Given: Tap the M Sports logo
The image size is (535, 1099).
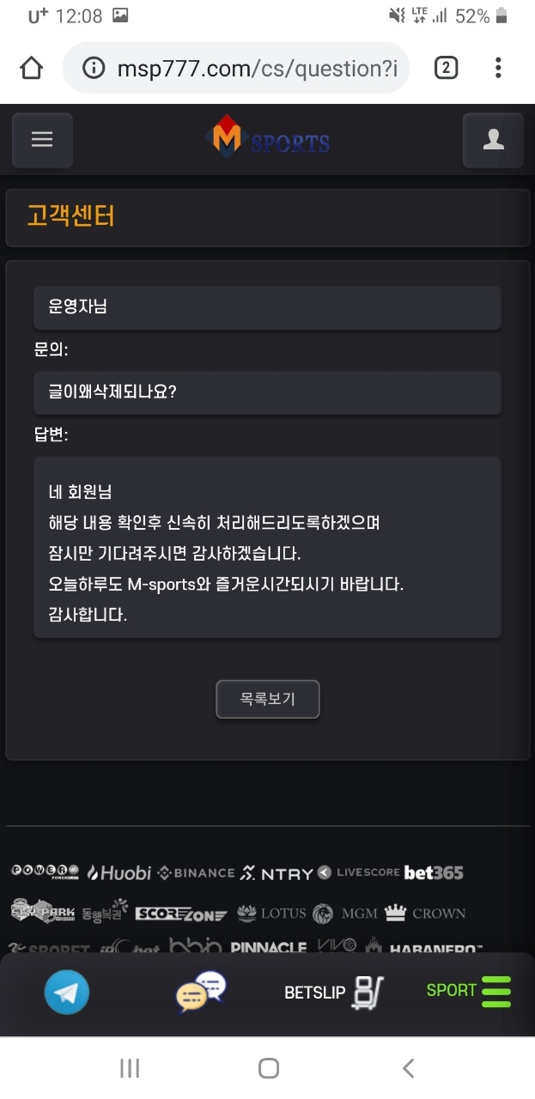Looking at the screenshot, I should point(267,139).
